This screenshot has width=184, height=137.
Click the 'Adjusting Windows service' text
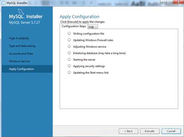(90, 47)
